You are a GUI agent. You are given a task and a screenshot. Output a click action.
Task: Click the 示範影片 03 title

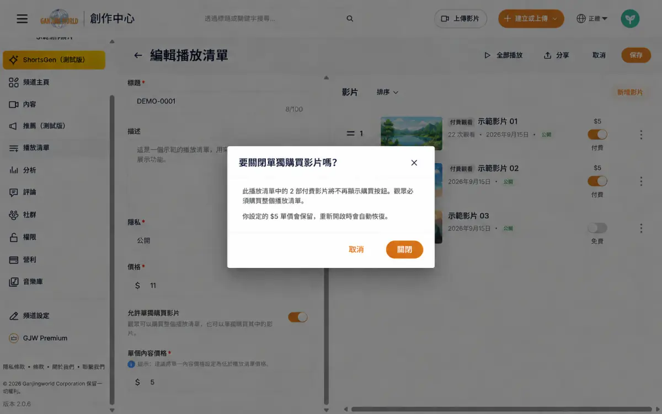(x=468, y=216)
